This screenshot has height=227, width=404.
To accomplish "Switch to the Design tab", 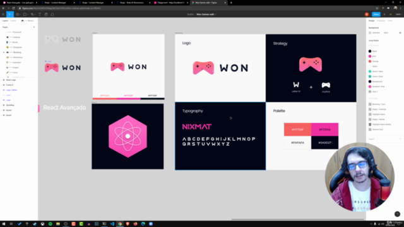I will pos(371,21).
